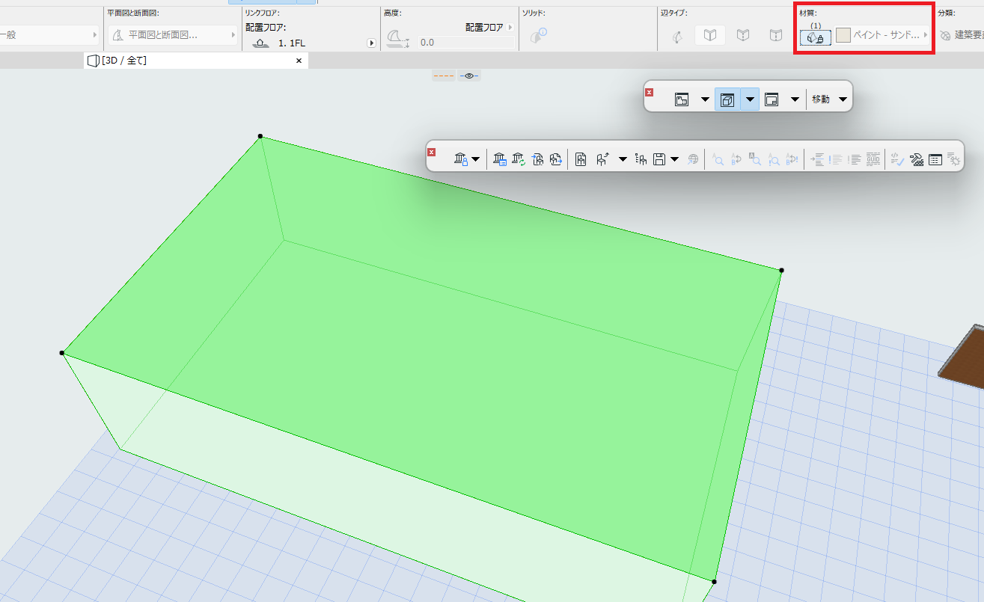984x602 pixels.
Task: Open the 移動 dropdown arrow
Action: [x=843, y=99]
